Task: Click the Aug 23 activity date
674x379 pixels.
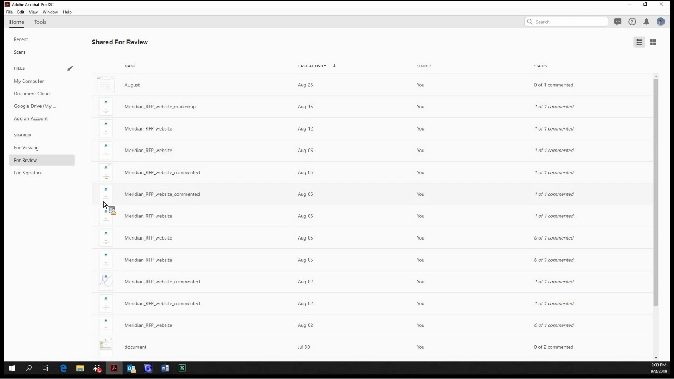Action: coord(305,85)
